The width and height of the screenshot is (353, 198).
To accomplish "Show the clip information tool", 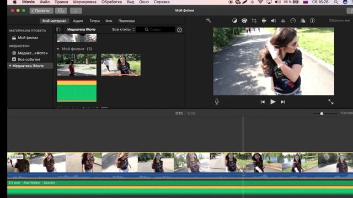I will [312, 21].
